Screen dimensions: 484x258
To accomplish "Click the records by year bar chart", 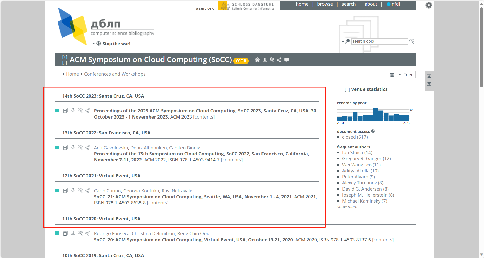I will coord(373,114).
